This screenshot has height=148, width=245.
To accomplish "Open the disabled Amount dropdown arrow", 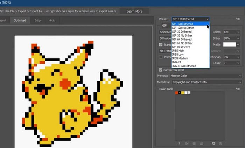I will pos(238,51).
